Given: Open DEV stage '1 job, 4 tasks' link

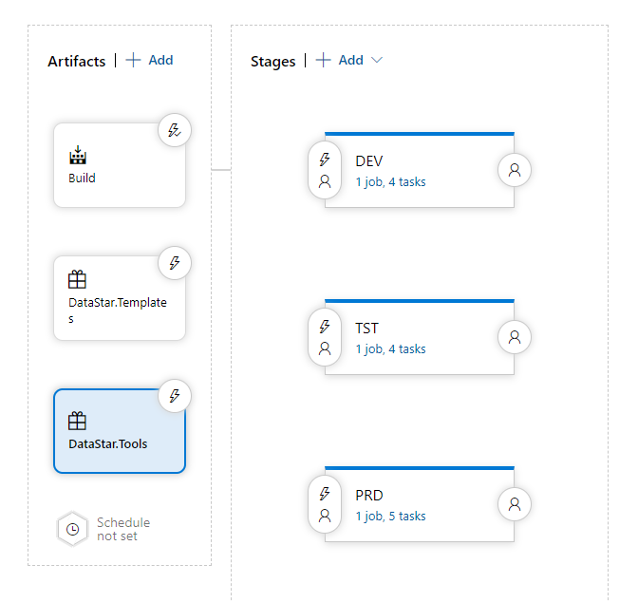Looking at the screenshot, I should tap(390, 181).
